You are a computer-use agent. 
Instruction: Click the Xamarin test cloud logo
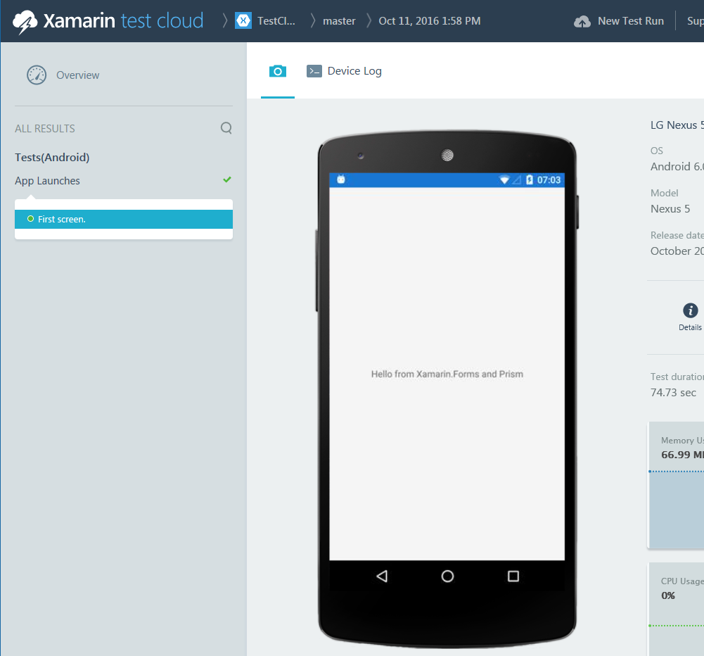tap(108, 21)
